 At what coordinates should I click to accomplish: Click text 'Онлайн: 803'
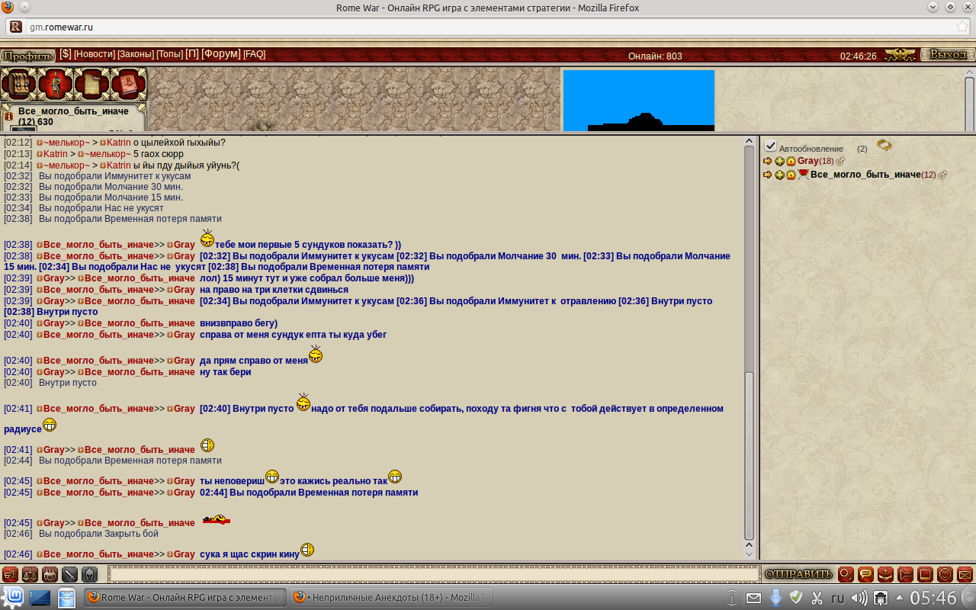655,56
